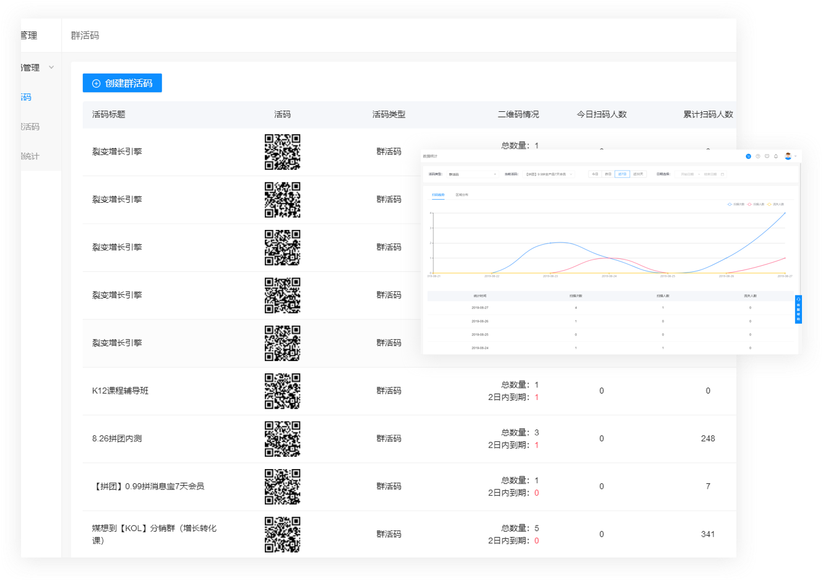Open the notification bell icon

[x=775, y=156]
